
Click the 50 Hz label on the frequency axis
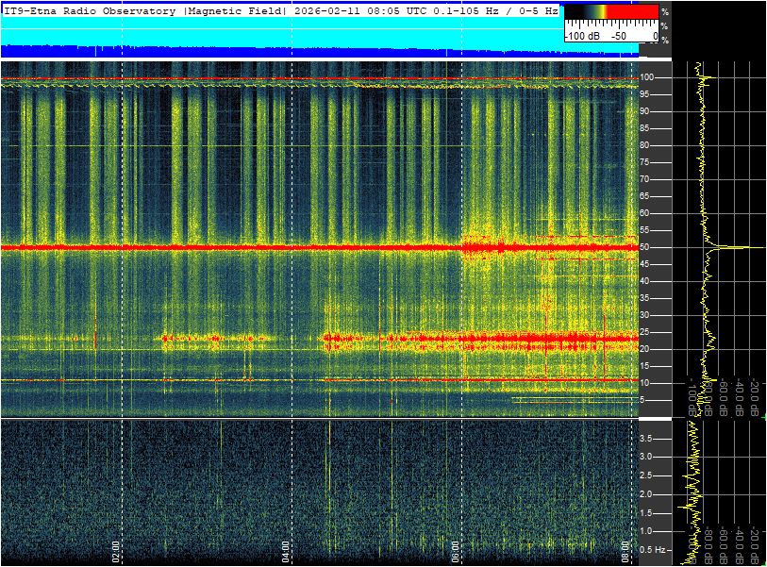pos(647,247)
